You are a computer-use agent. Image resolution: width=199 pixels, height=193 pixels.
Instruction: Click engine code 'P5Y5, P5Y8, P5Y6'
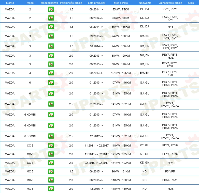click(x=170, y=19)
